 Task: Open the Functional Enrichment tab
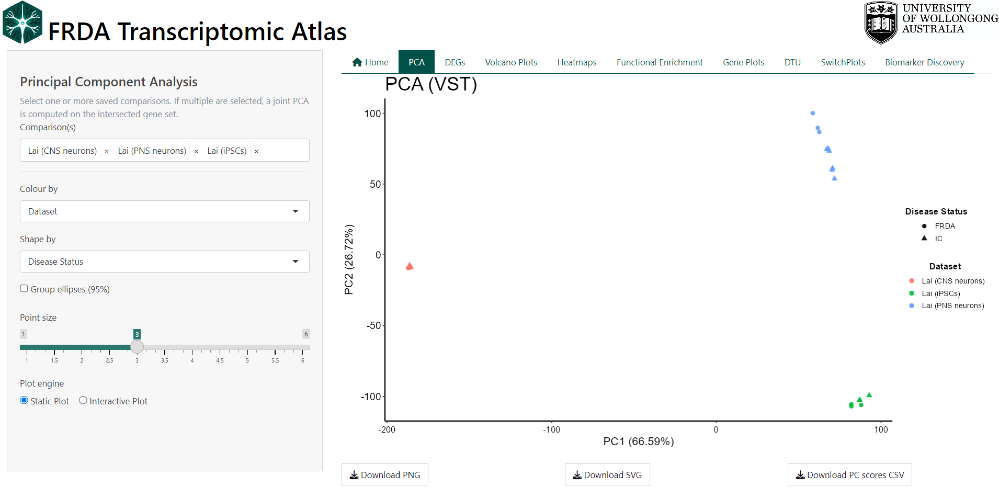tap(659, 62)
